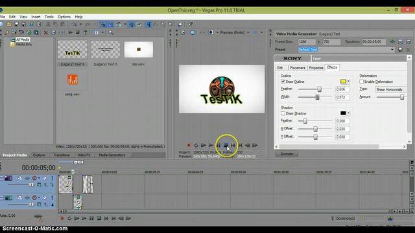Select Media Bins in the media tree
The width and height of the screenshot is (415, 233).
[x=24, y=45]
